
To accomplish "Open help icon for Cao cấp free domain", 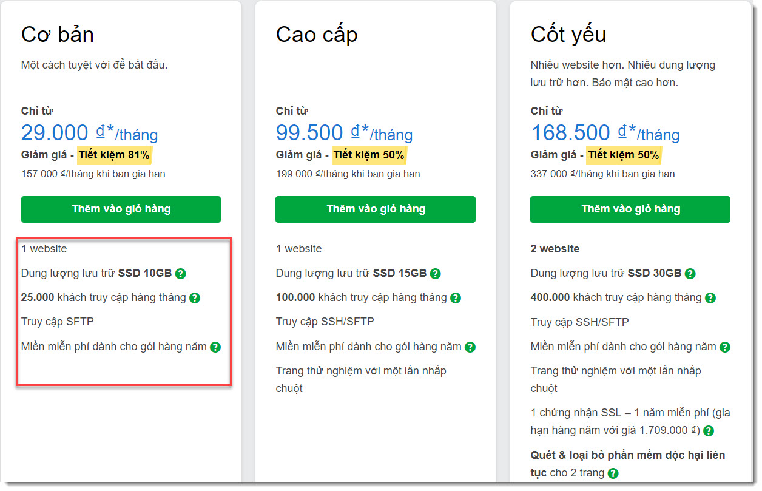I will tap(470, 347).
